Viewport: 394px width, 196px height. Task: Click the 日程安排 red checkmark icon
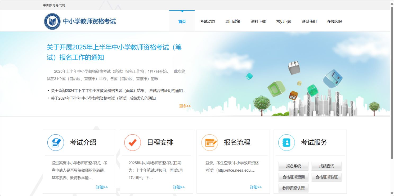[132, 142]
